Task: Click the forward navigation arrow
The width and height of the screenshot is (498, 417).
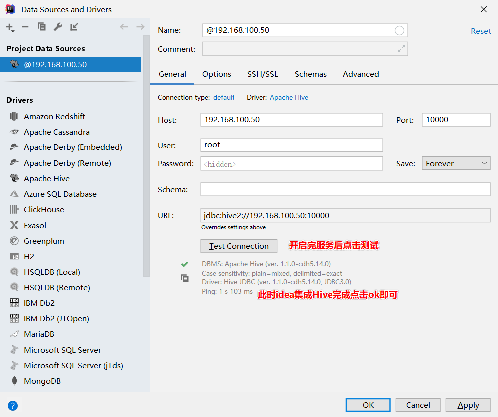Action: tap(139, 27)
